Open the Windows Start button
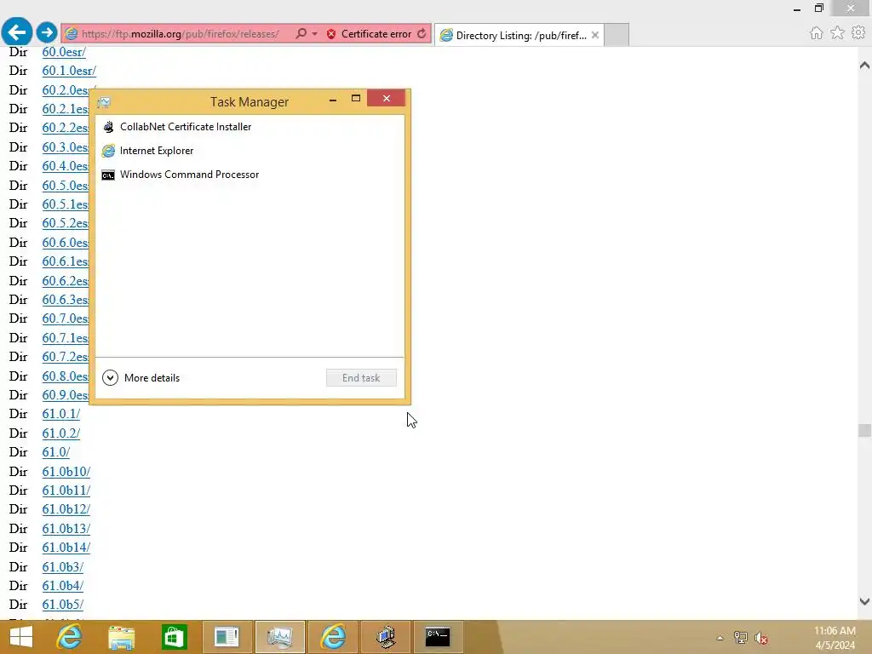This screenshot has height=654, width=872. pos(21,637)
